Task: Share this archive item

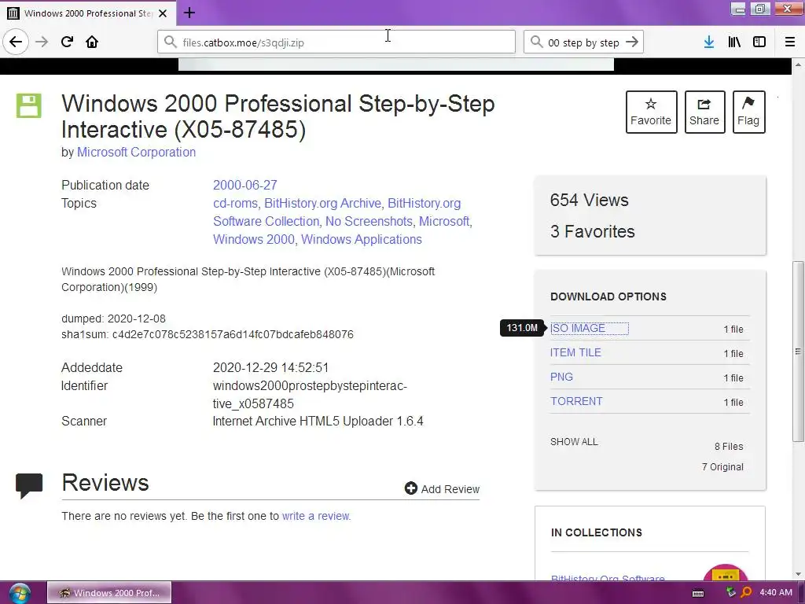Action: pyautogui.click(x=704, y=112)
